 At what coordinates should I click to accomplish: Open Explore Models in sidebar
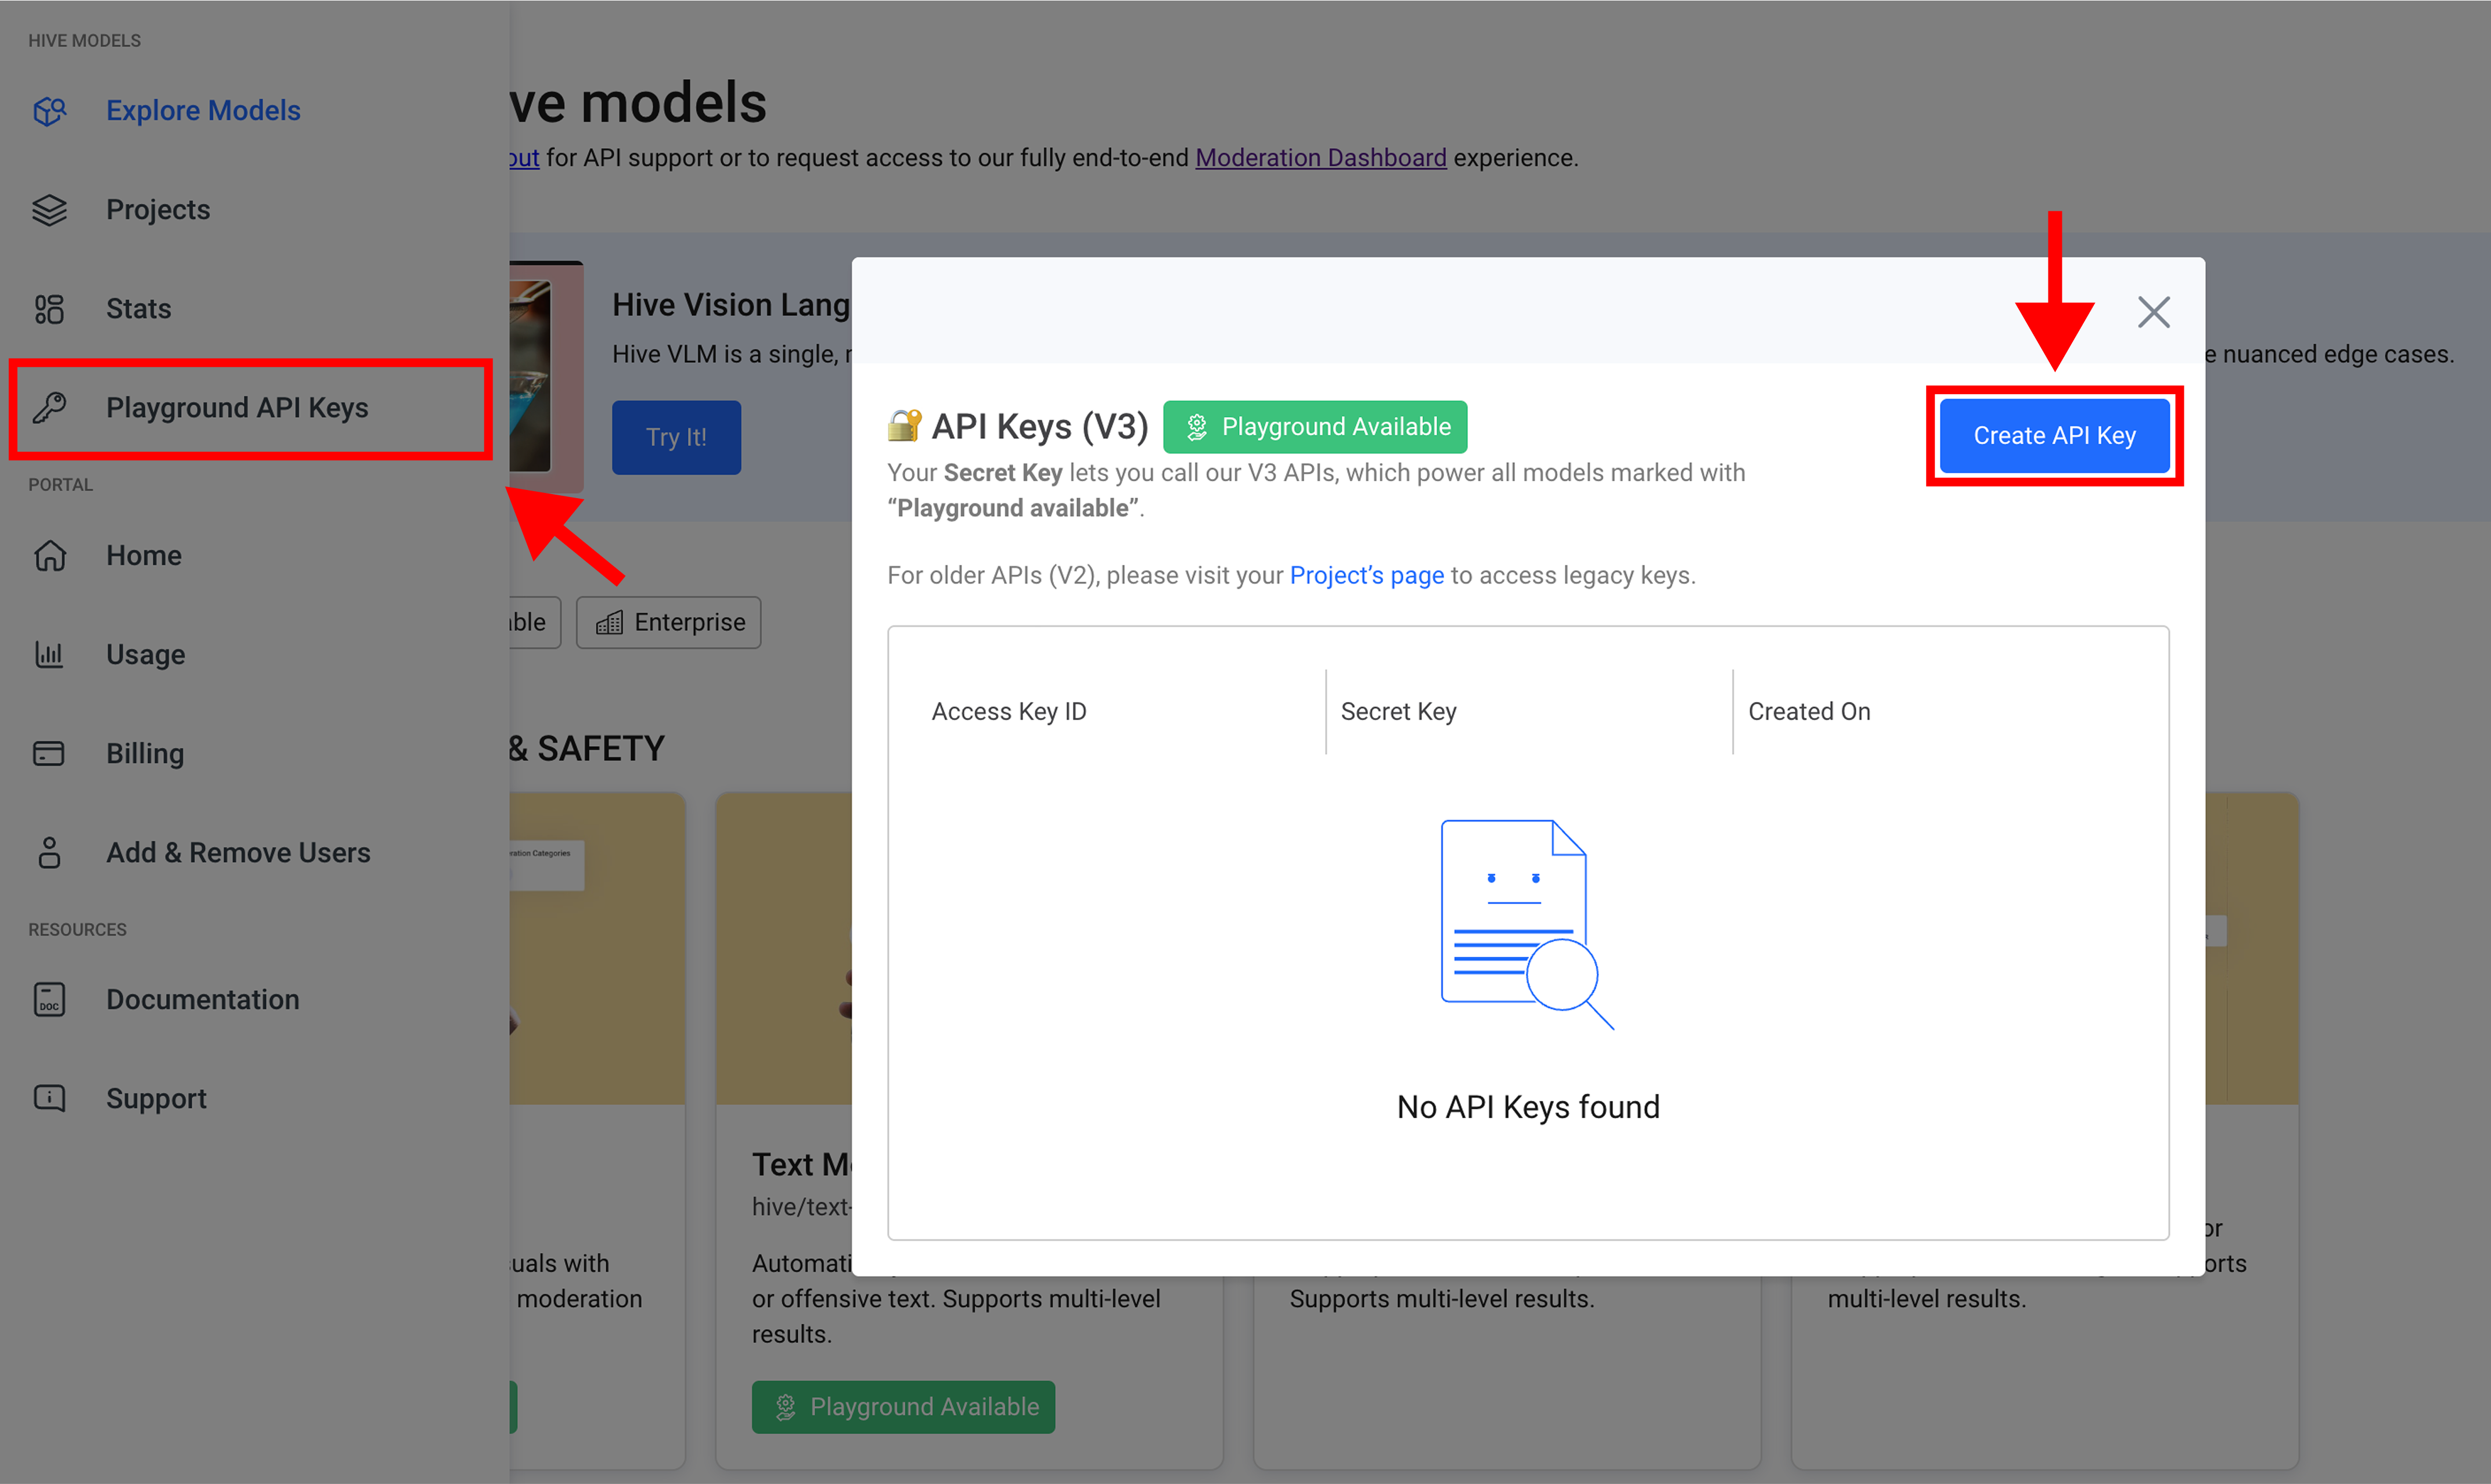203,110
